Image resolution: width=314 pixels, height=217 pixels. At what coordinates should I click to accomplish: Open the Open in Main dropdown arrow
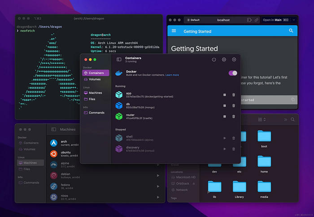coord(294,20)
